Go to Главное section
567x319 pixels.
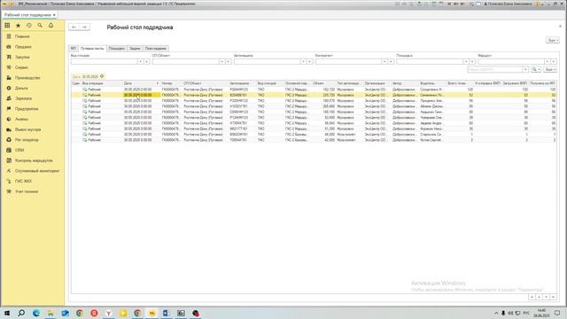tap(22, 36)
